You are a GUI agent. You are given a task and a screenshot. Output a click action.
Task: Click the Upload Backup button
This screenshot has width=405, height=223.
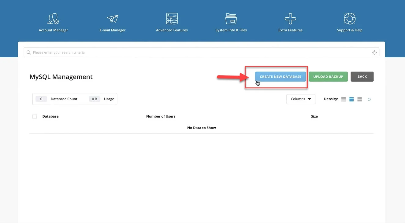(x=328, y=76)
